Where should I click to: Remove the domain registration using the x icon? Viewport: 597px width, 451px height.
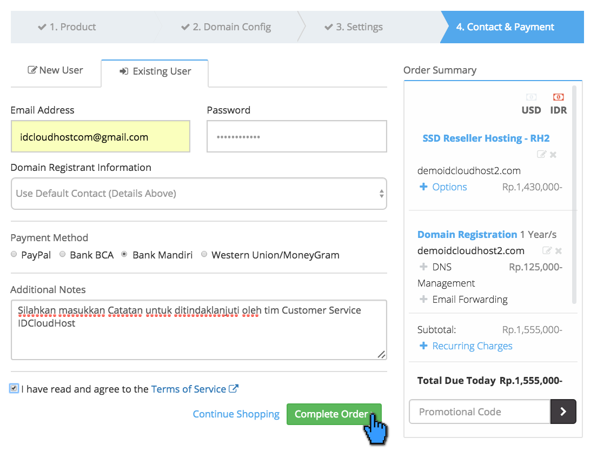[x=558, y=250]
